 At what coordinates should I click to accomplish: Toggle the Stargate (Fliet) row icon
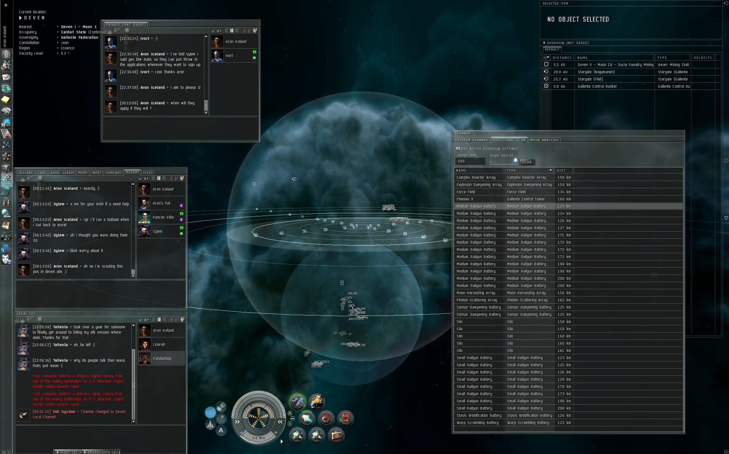click(x=546, y=79)
